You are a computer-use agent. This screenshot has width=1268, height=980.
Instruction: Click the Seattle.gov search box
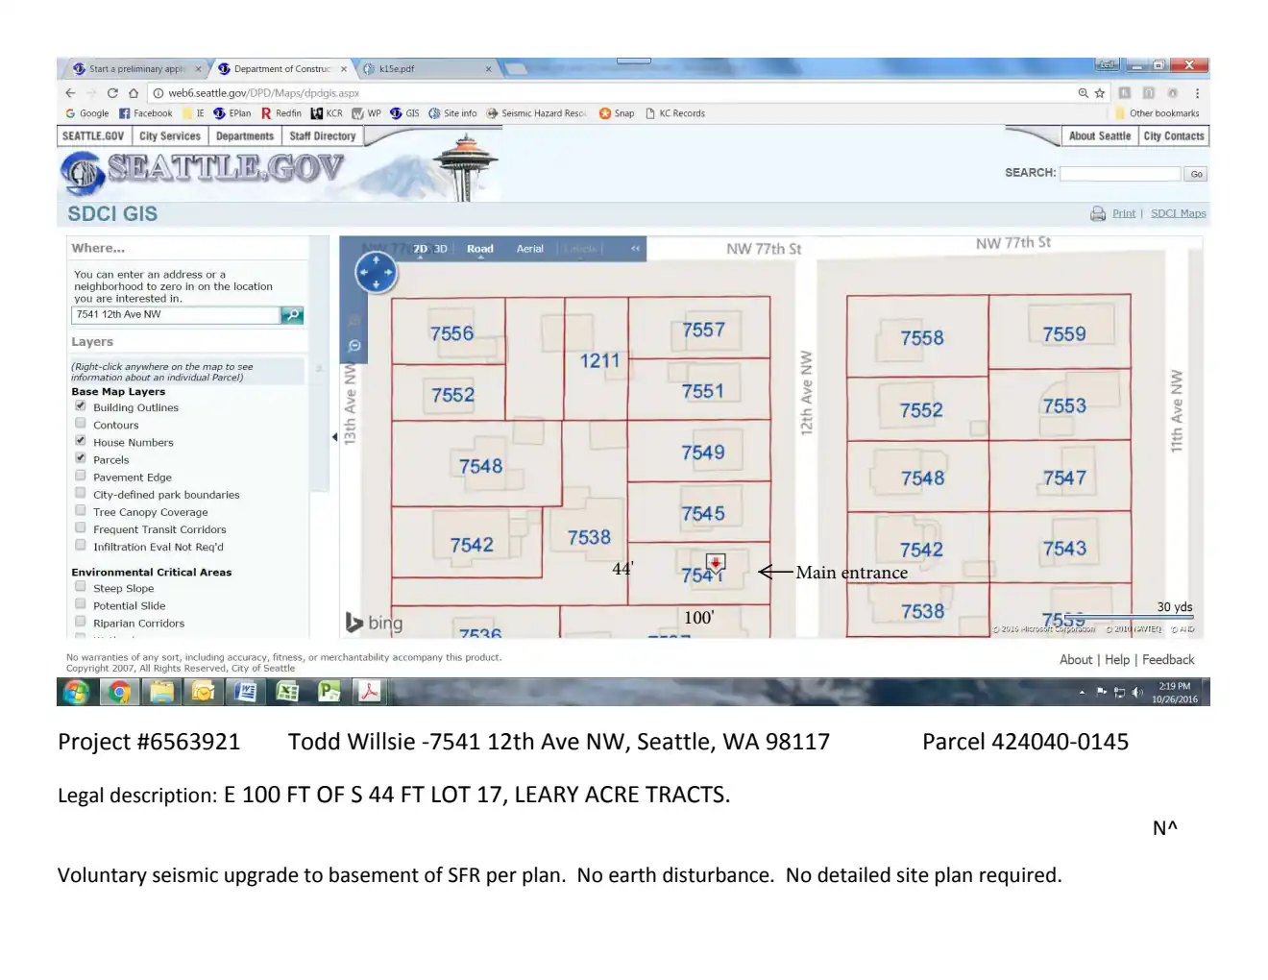1120,174
